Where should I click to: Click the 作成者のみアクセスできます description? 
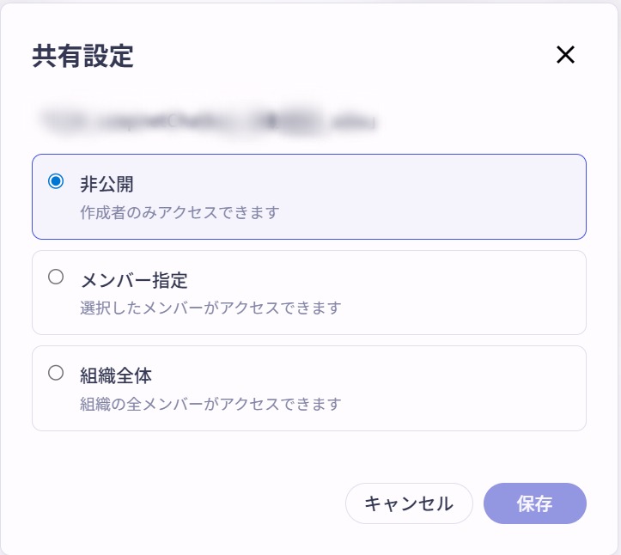[180, 213]
